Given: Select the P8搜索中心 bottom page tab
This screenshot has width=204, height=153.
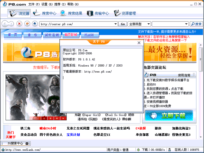Looking at the screenshot, I should click(x=16, y=143).
